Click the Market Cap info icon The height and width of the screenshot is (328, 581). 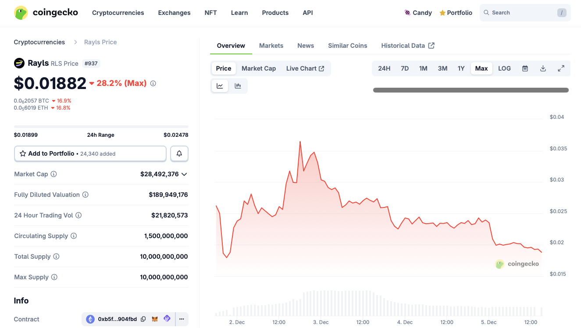tap(53, 174)
